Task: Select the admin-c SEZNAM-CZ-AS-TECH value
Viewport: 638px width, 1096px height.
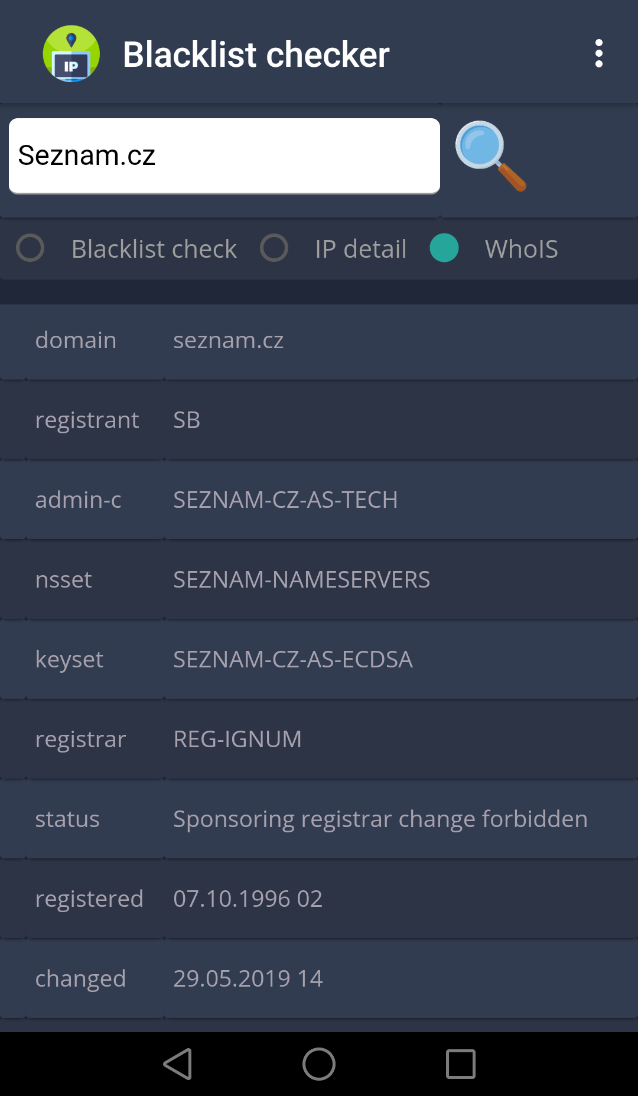Action: click(285, 500)
